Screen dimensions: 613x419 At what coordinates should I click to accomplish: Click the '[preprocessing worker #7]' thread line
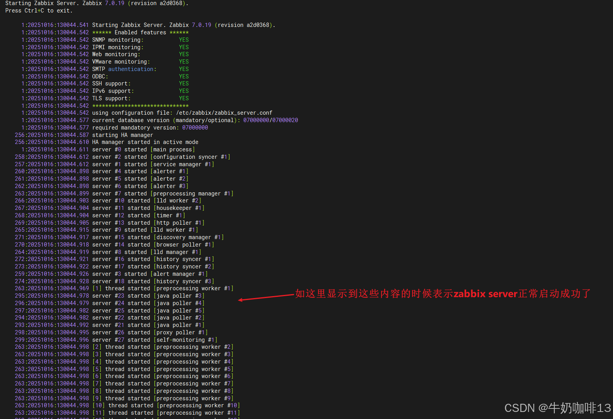point(124,383)
